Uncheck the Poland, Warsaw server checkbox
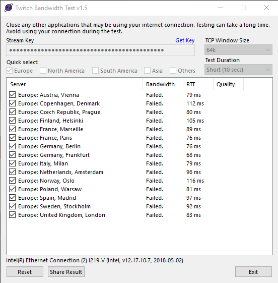 (12, 189)
